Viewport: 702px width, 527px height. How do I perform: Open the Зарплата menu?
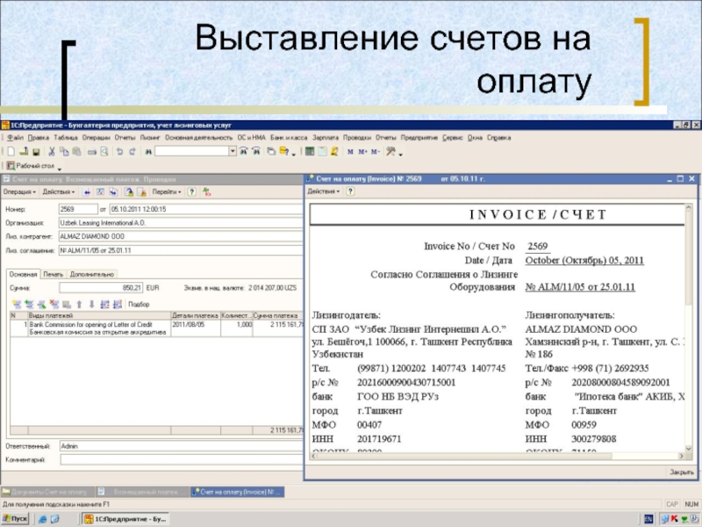pos(325,138)
